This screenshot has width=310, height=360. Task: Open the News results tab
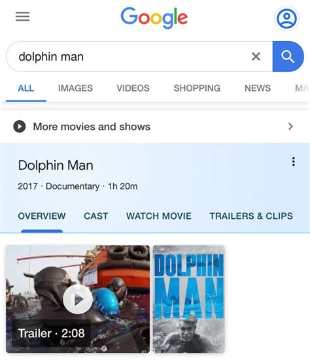tap(258, 88)
